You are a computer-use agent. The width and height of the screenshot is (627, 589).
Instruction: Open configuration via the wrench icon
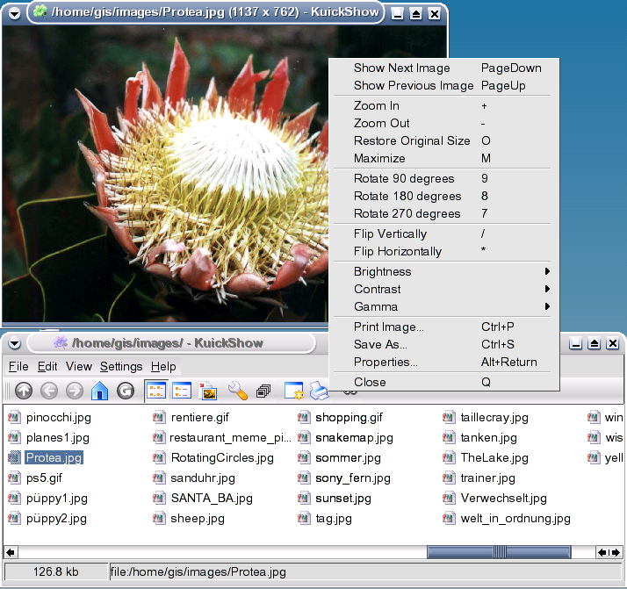coord(237,391)
